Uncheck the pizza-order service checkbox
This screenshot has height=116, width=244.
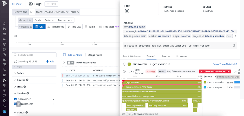pos(15,99)
